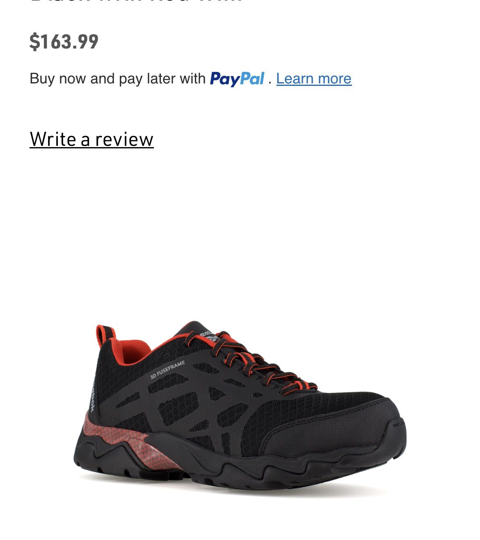Click the blank area above the shoe image
Viewport: 480px width, 540px height.
tap(240, 234)
